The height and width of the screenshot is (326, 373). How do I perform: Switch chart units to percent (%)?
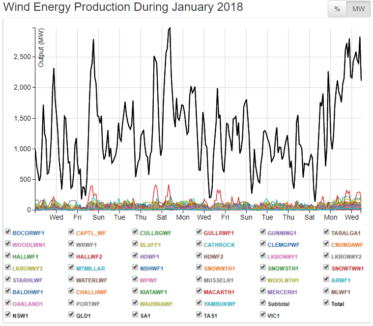pyautogui.click(x=337, y=9)
